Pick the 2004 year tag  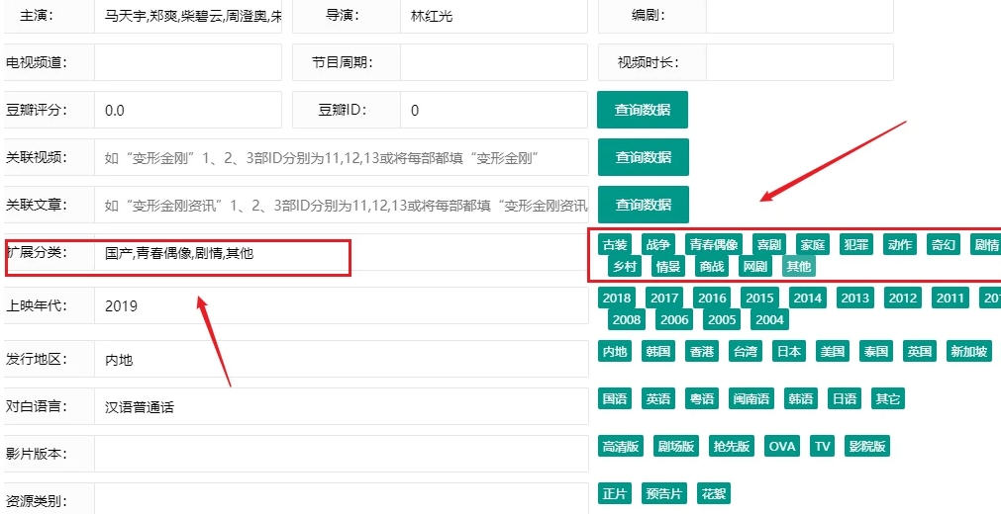coord(769,319)
